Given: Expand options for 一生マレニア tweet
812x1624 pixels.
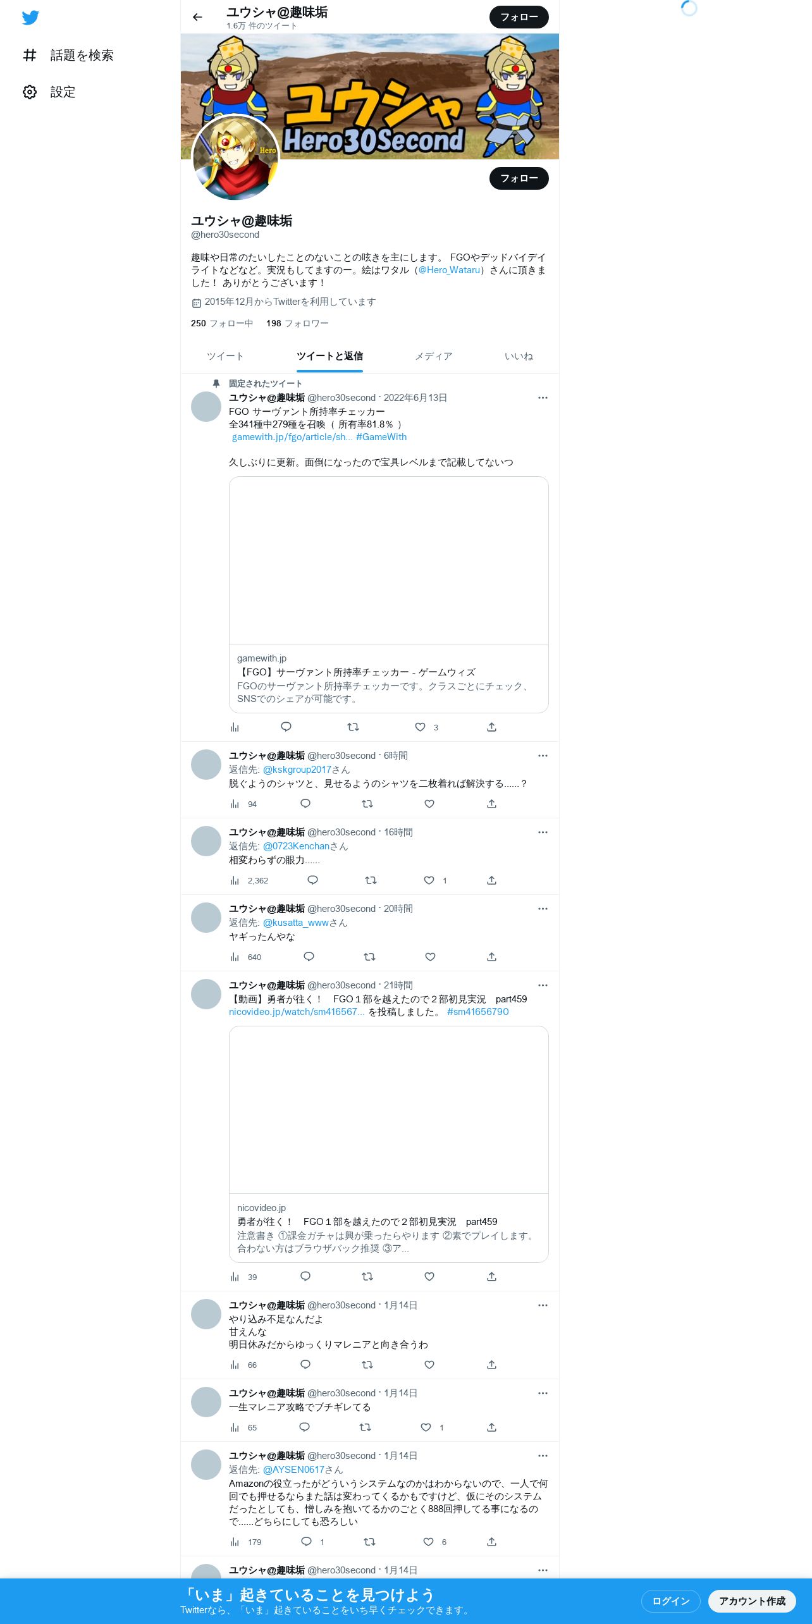Looking at the screenshot, I should point(543,1393).
